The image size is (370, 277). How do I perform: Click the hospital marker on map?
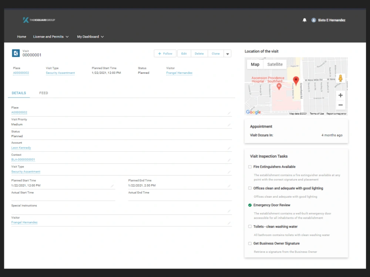pos(279,86)
